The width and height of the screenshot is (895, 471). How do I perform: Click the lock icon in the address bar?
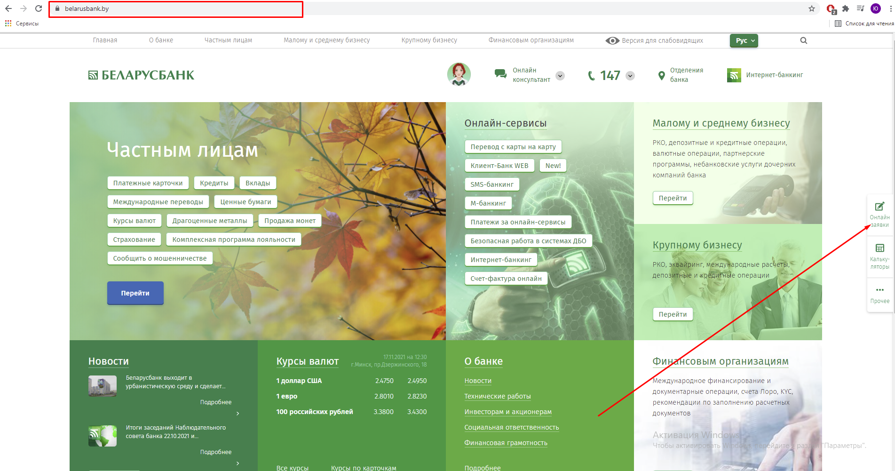(57, 8)
